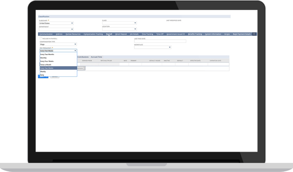The height and width of the screenshot is (172, 293).
Task: Click the Derived From column header
Action: (87, 60)
